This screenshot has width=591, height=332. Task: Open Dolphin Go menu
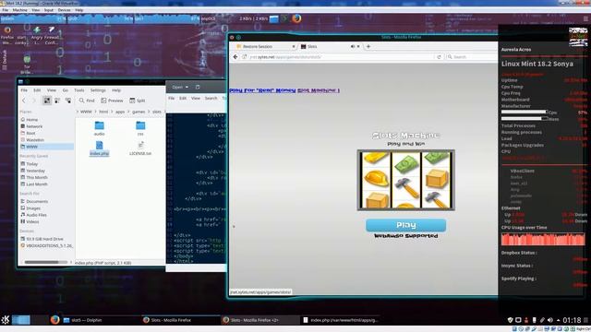click(x=66, y=90)
